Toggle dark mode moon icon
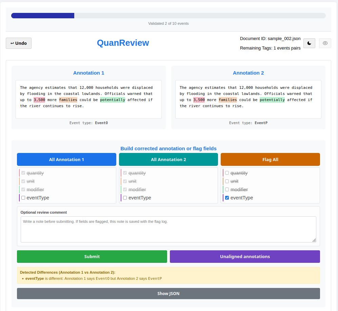 click(x=309, y=43)
